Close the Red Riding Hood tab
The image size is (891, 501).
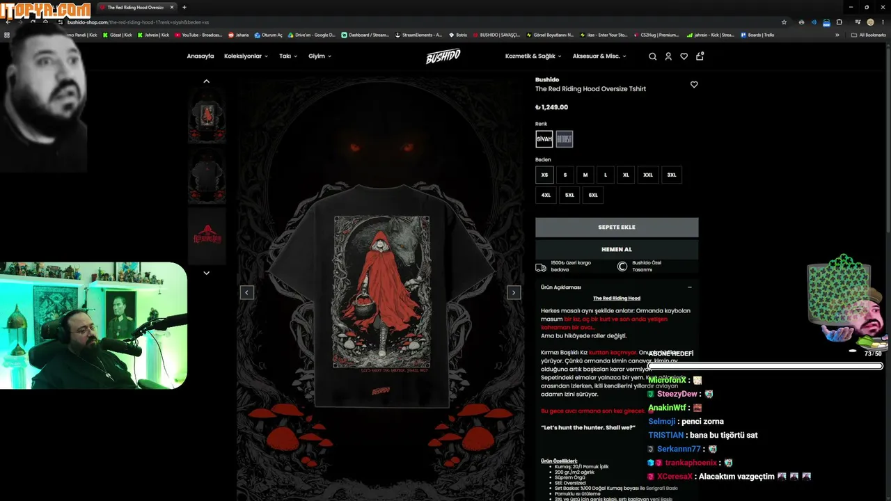tap(172, 7)
